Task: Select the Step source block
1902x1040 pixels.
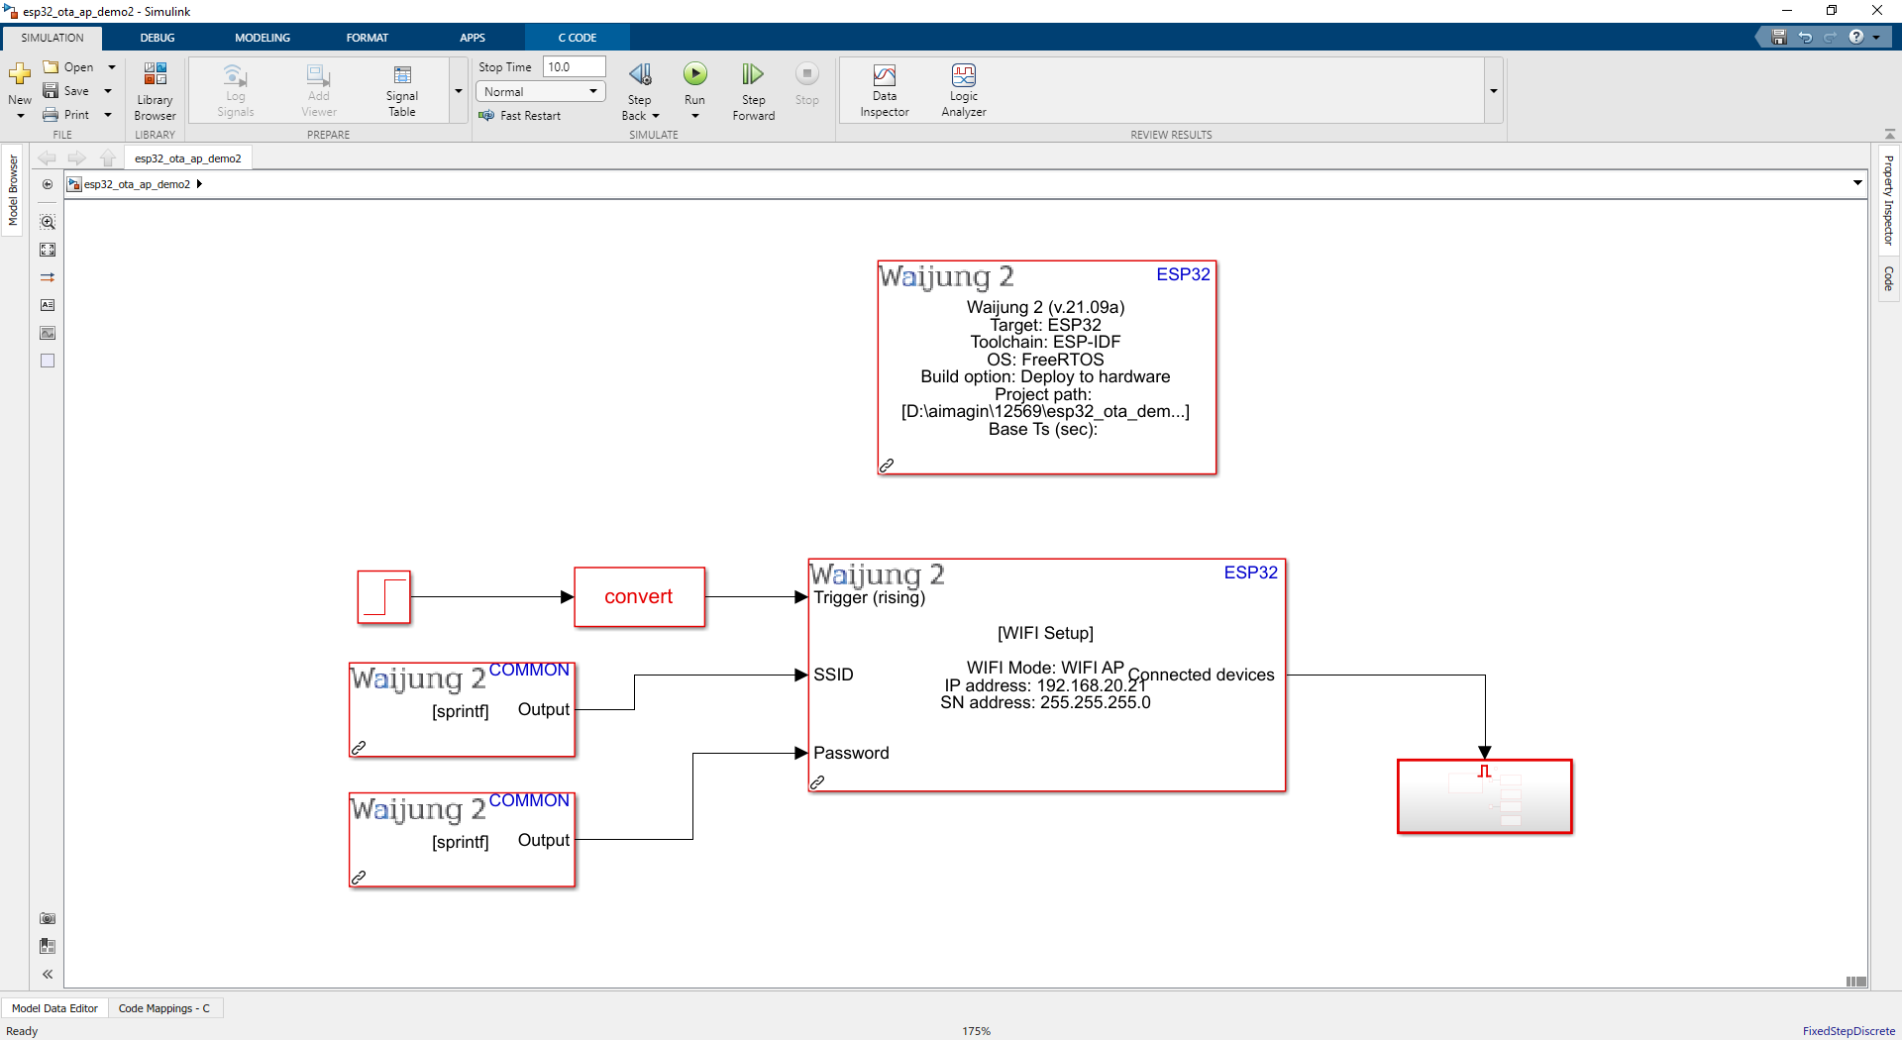Action: tap(383, 596)
